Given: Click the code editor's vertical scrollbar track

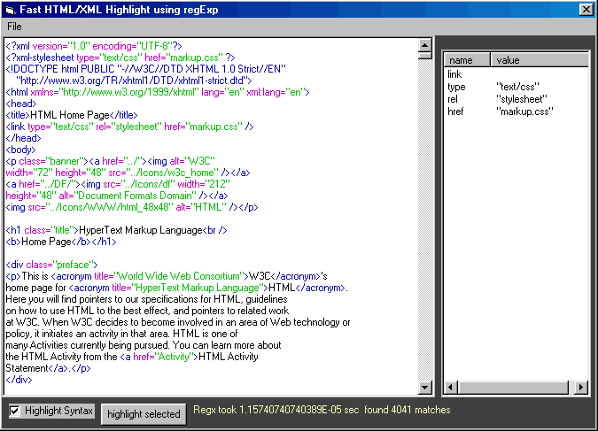Looking at the screenshot, I should 424,221.
